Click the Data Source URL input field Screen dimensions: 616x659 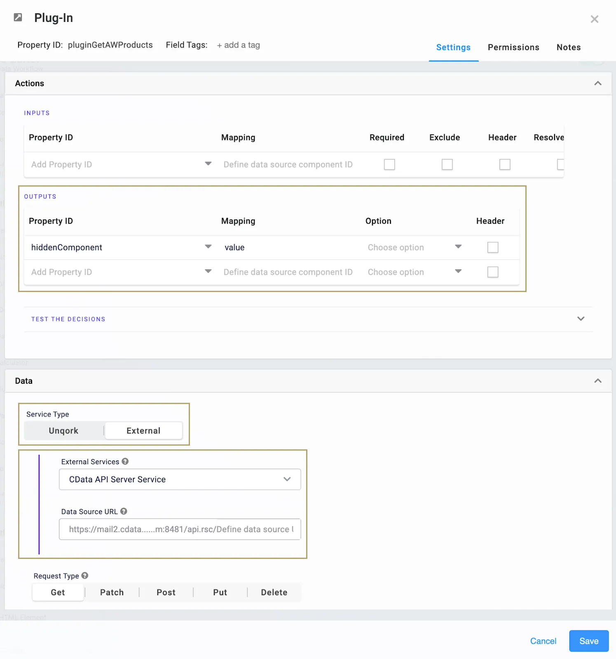pyautogui.click(x=180, y=529)
